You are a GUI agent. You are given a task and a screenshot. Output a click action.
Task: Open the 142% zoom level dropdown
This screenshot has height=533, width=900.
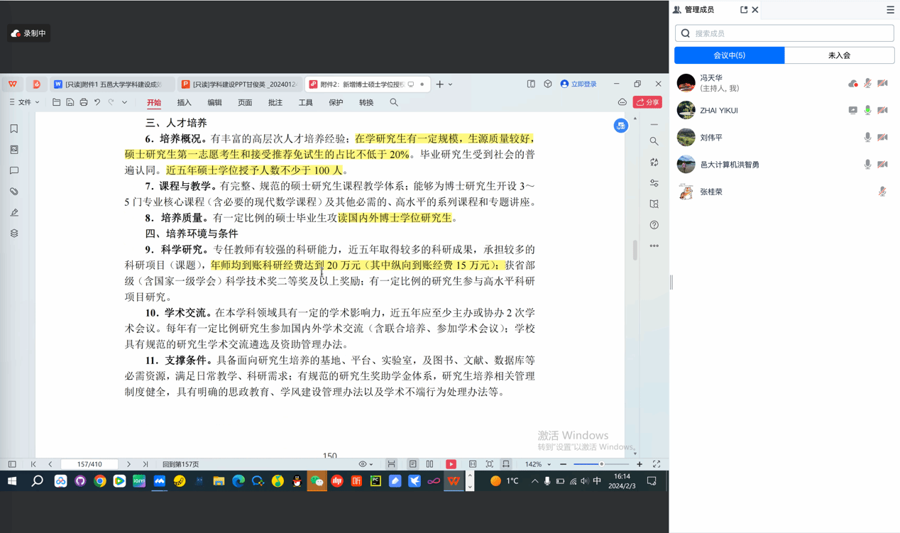point(538,464)
